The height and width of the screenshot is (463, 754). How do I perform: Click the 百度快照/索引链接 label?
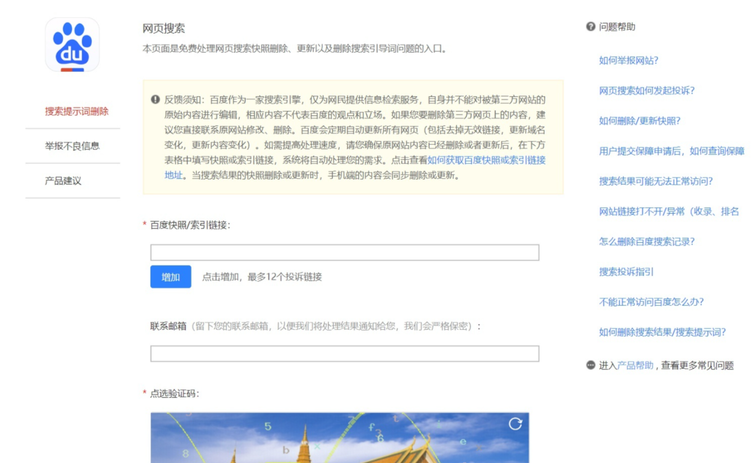click(190, 225)
